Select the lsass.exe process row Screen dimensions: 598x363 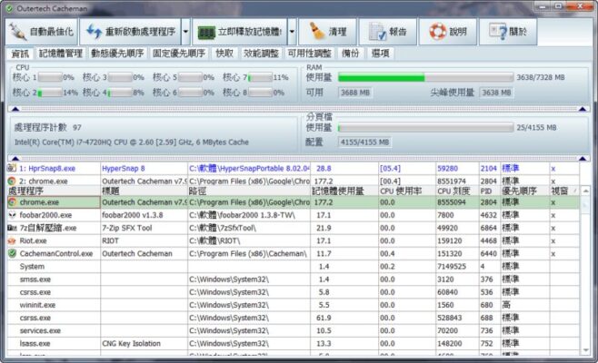click(x=293, y=344)
